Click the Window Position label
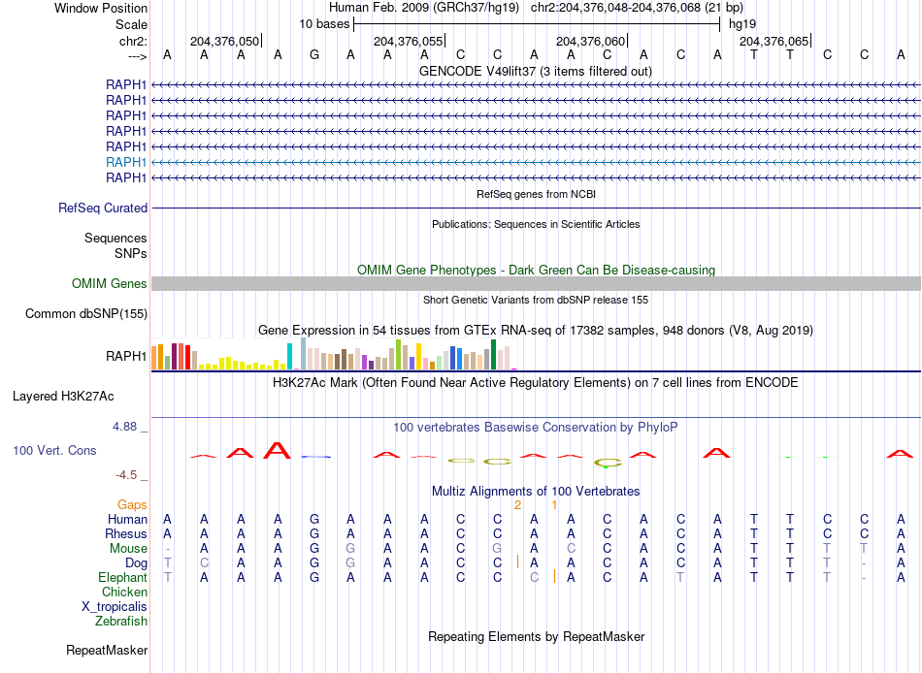The image size is (922, 673). point(101,8)
